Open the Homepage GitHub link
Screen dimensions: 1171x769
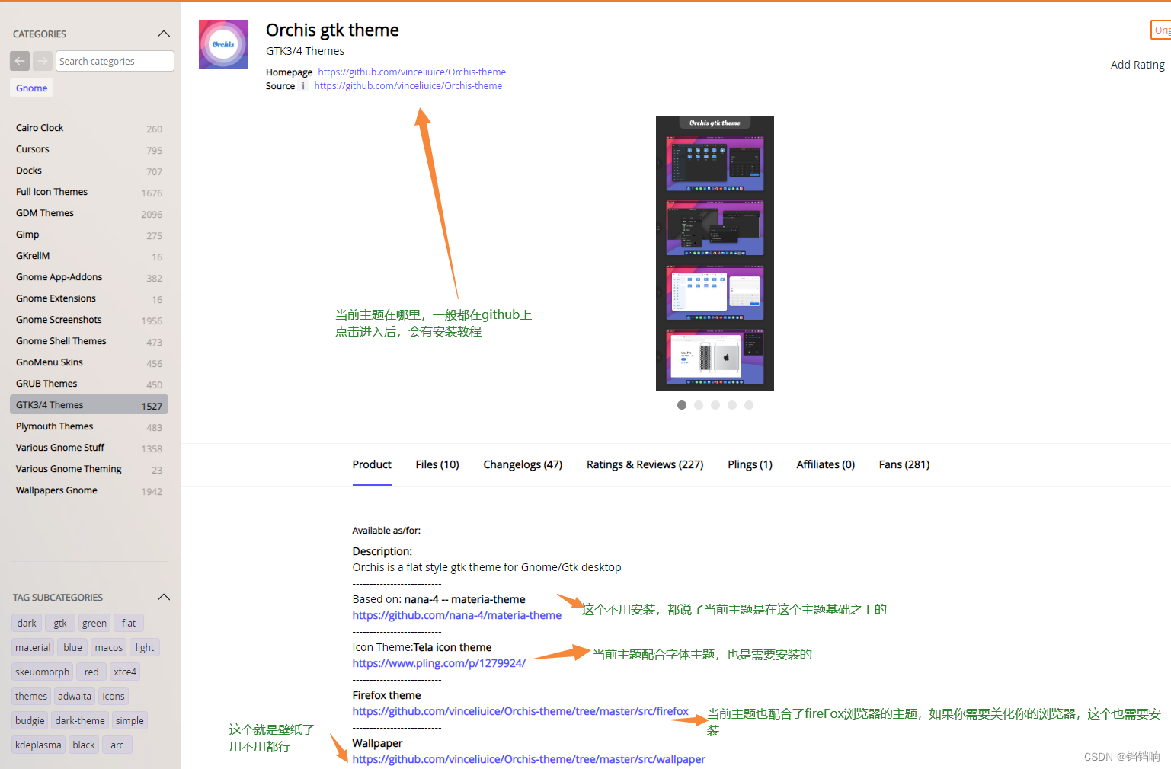[412, 72]
